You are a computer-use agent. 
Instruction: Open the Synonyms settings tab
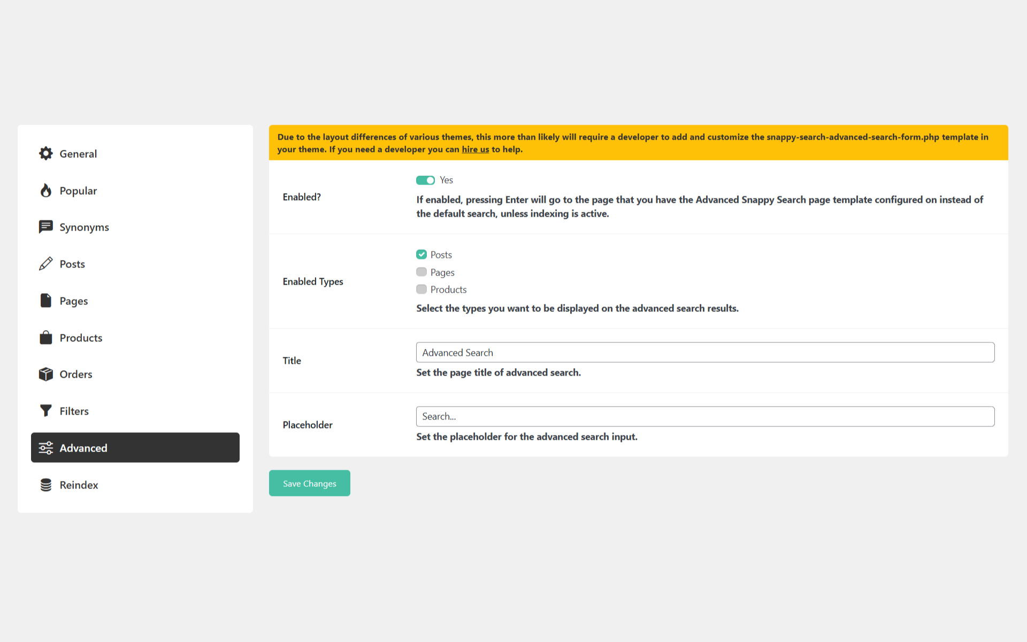(84, 227)
